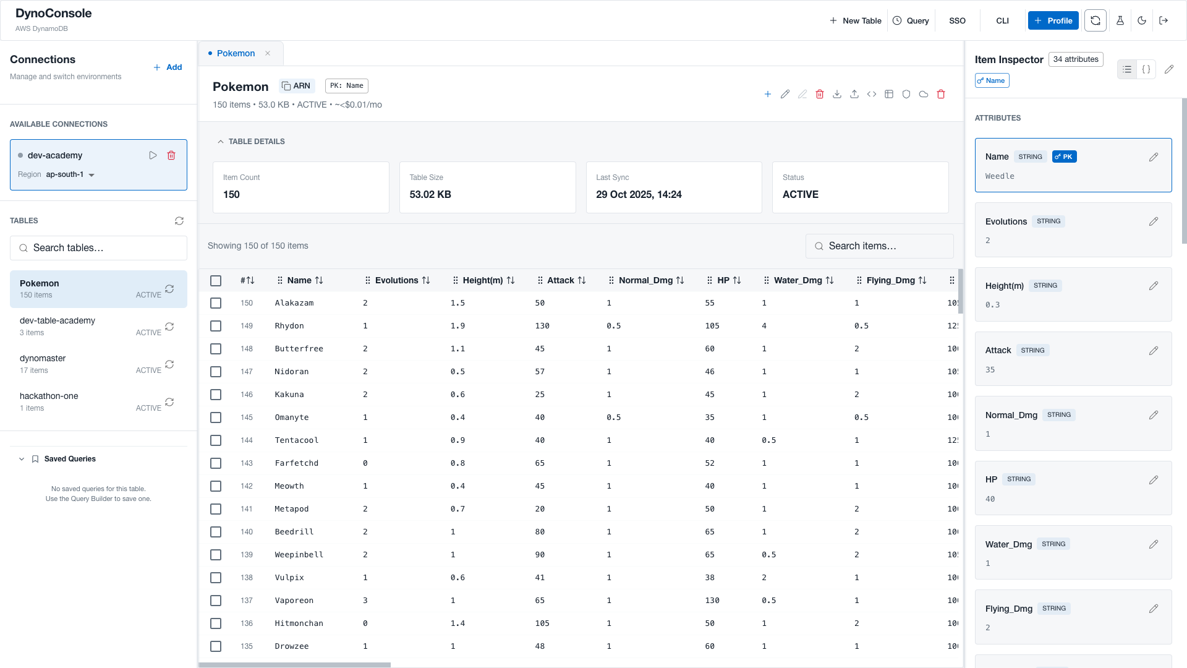The height and width of the screenshot is (668, 1187).
Task: Click the faded pencil-with-underline icon in table toolbar
Action: [x=802, y=94]
